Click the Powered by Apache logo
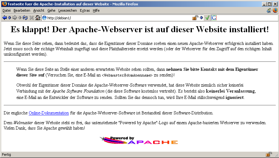The height and width of the screenshot is (158, 279). click(x=139, y=140)
